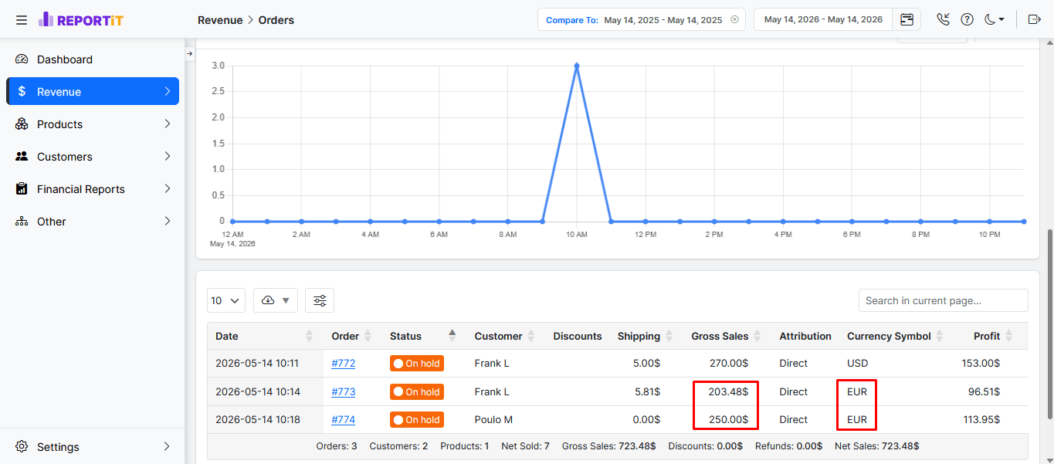The height and width of the screenshot is (464, 1054).
Task: Click the Customers people icon
Action: click(x=22, y=157)
